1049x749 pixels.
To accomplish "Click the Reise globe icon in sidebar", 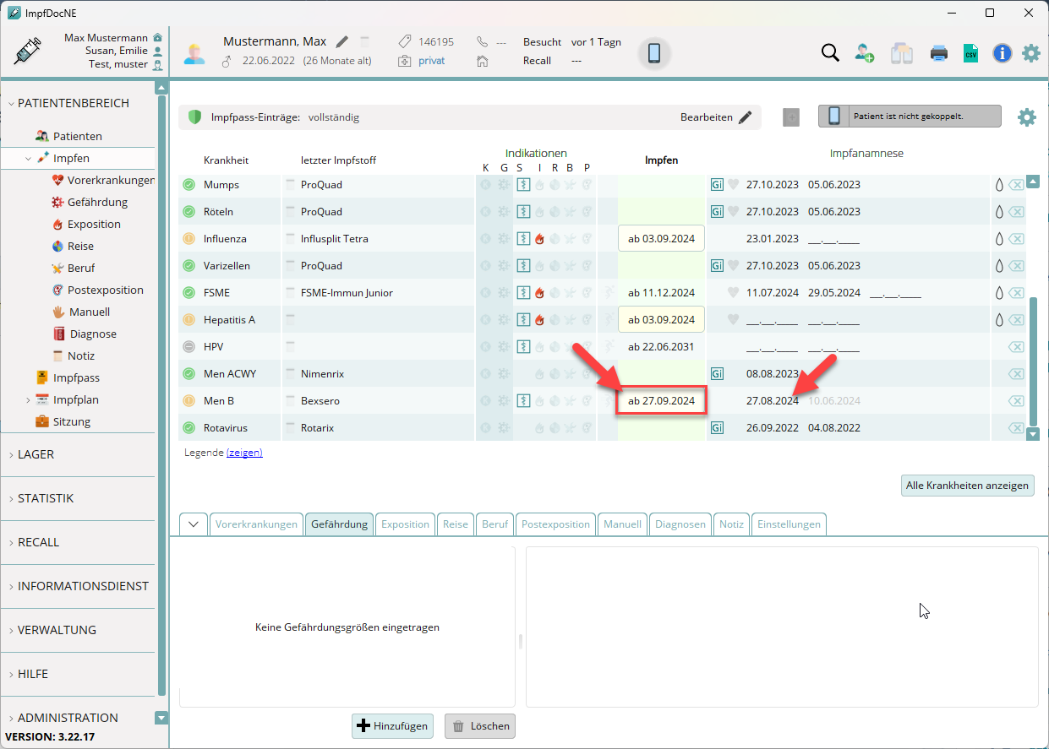I will [57, 246].
